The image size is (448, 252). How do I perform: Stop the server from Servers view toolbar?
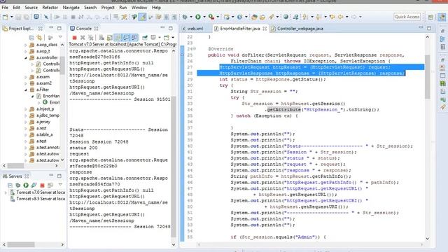[x=42, y=185]
